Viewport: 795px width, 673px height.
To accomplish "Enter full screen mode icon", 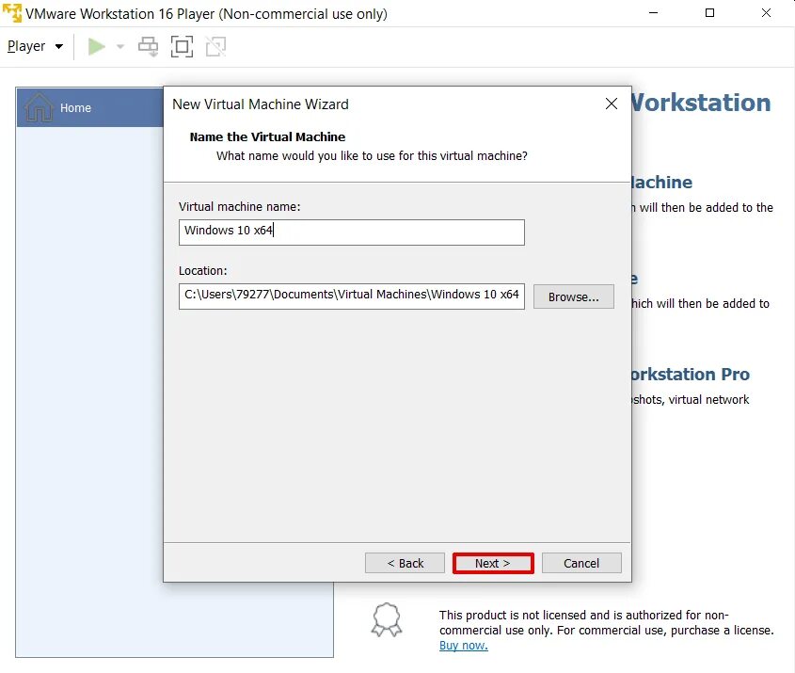I will tap(182, 47).
